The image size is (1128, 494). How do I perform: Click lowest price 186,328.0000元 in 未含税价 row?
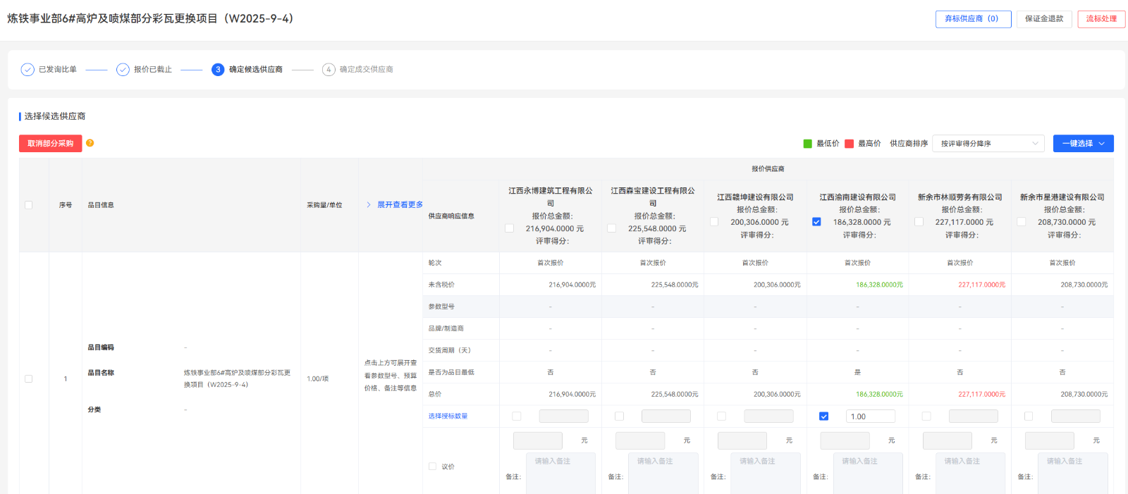[x=879, y=285]
